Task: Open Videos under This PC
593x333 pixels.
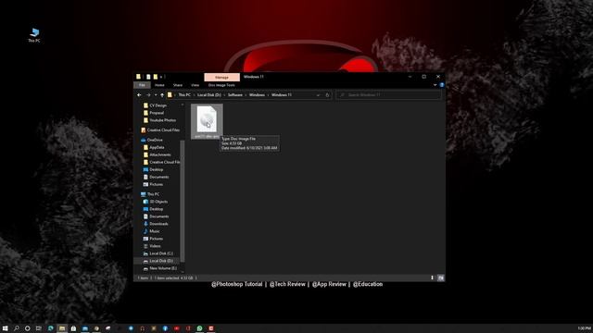Action: [x=155, y=246]
